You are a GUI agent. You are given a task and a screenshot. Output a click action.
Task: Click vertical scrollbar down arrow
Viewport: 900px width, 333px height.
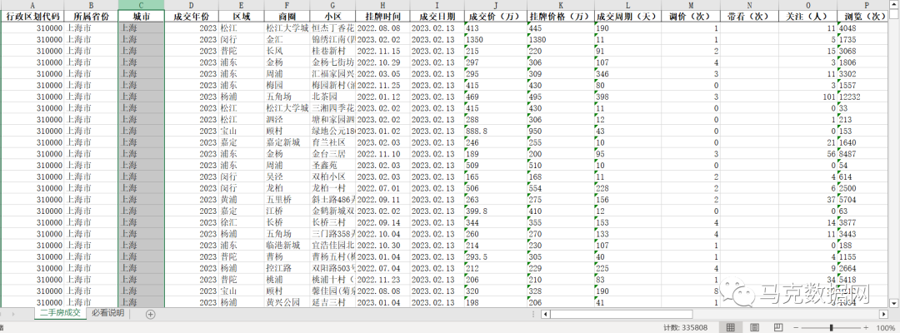click(893, 303)
